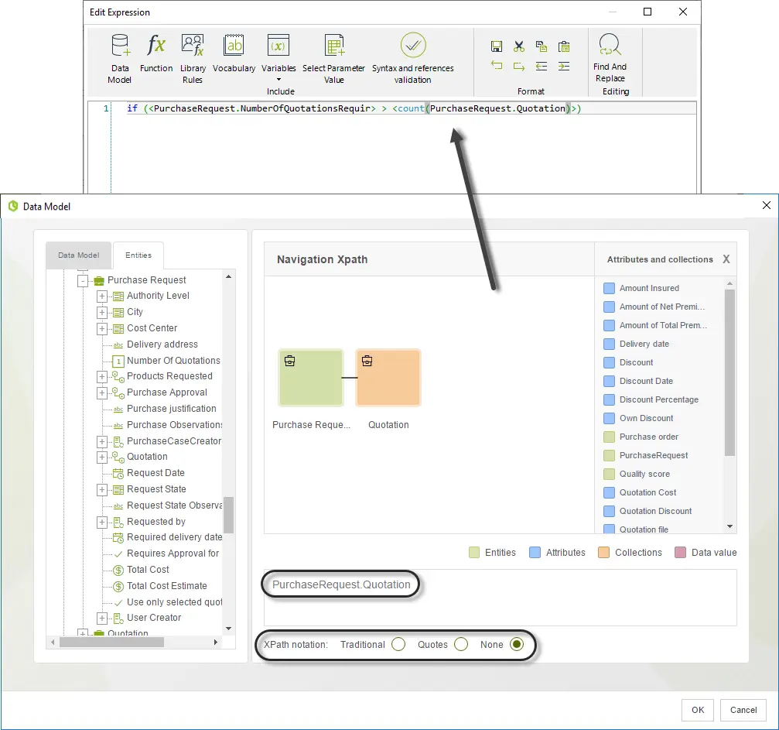This screenshot has height=730, width=779.
Task: Expand the Purchase Approval node
Action: tap(102, 392)
